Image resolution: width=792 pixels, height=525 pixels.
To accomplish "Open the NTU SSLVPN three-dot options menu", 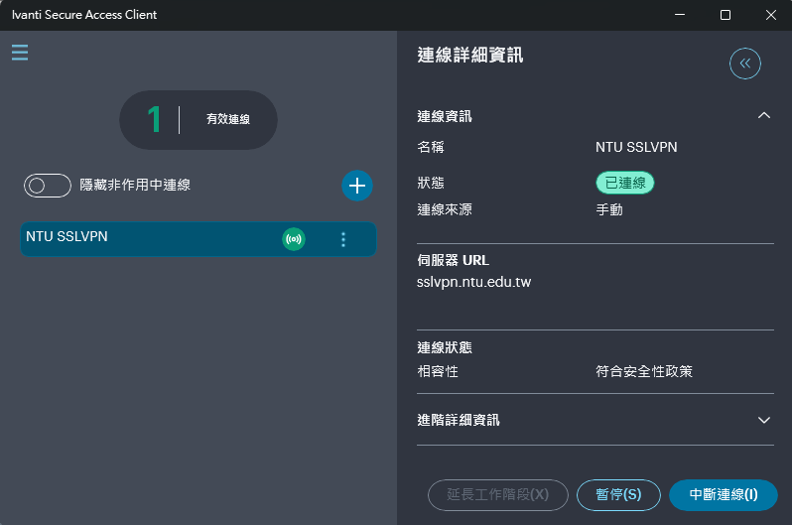I will pyautogui.click(x=343, y=239).
